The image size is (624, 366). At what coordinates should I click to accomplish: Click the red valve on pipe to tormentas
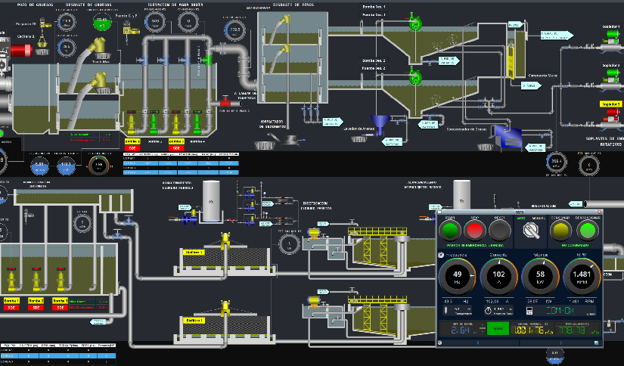[x=225, y=102]
